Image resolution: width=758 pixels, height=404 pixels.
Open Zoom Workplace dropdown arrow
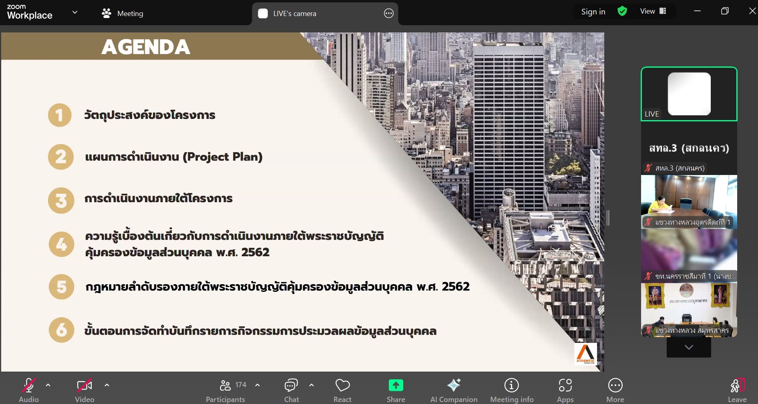(75, 12)
